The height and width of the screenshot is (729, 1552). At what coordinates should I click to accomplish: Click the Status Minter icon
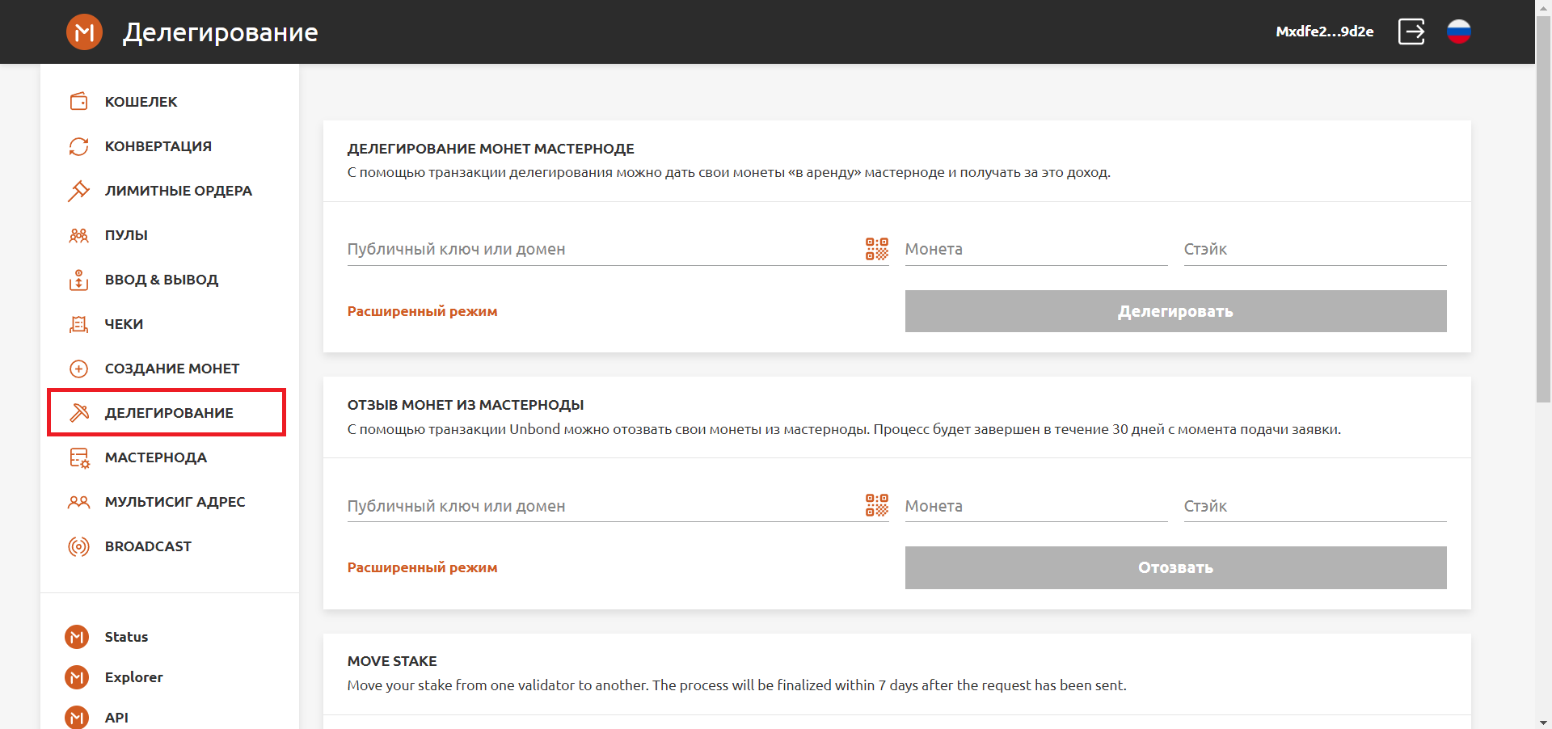coord(77,637)
